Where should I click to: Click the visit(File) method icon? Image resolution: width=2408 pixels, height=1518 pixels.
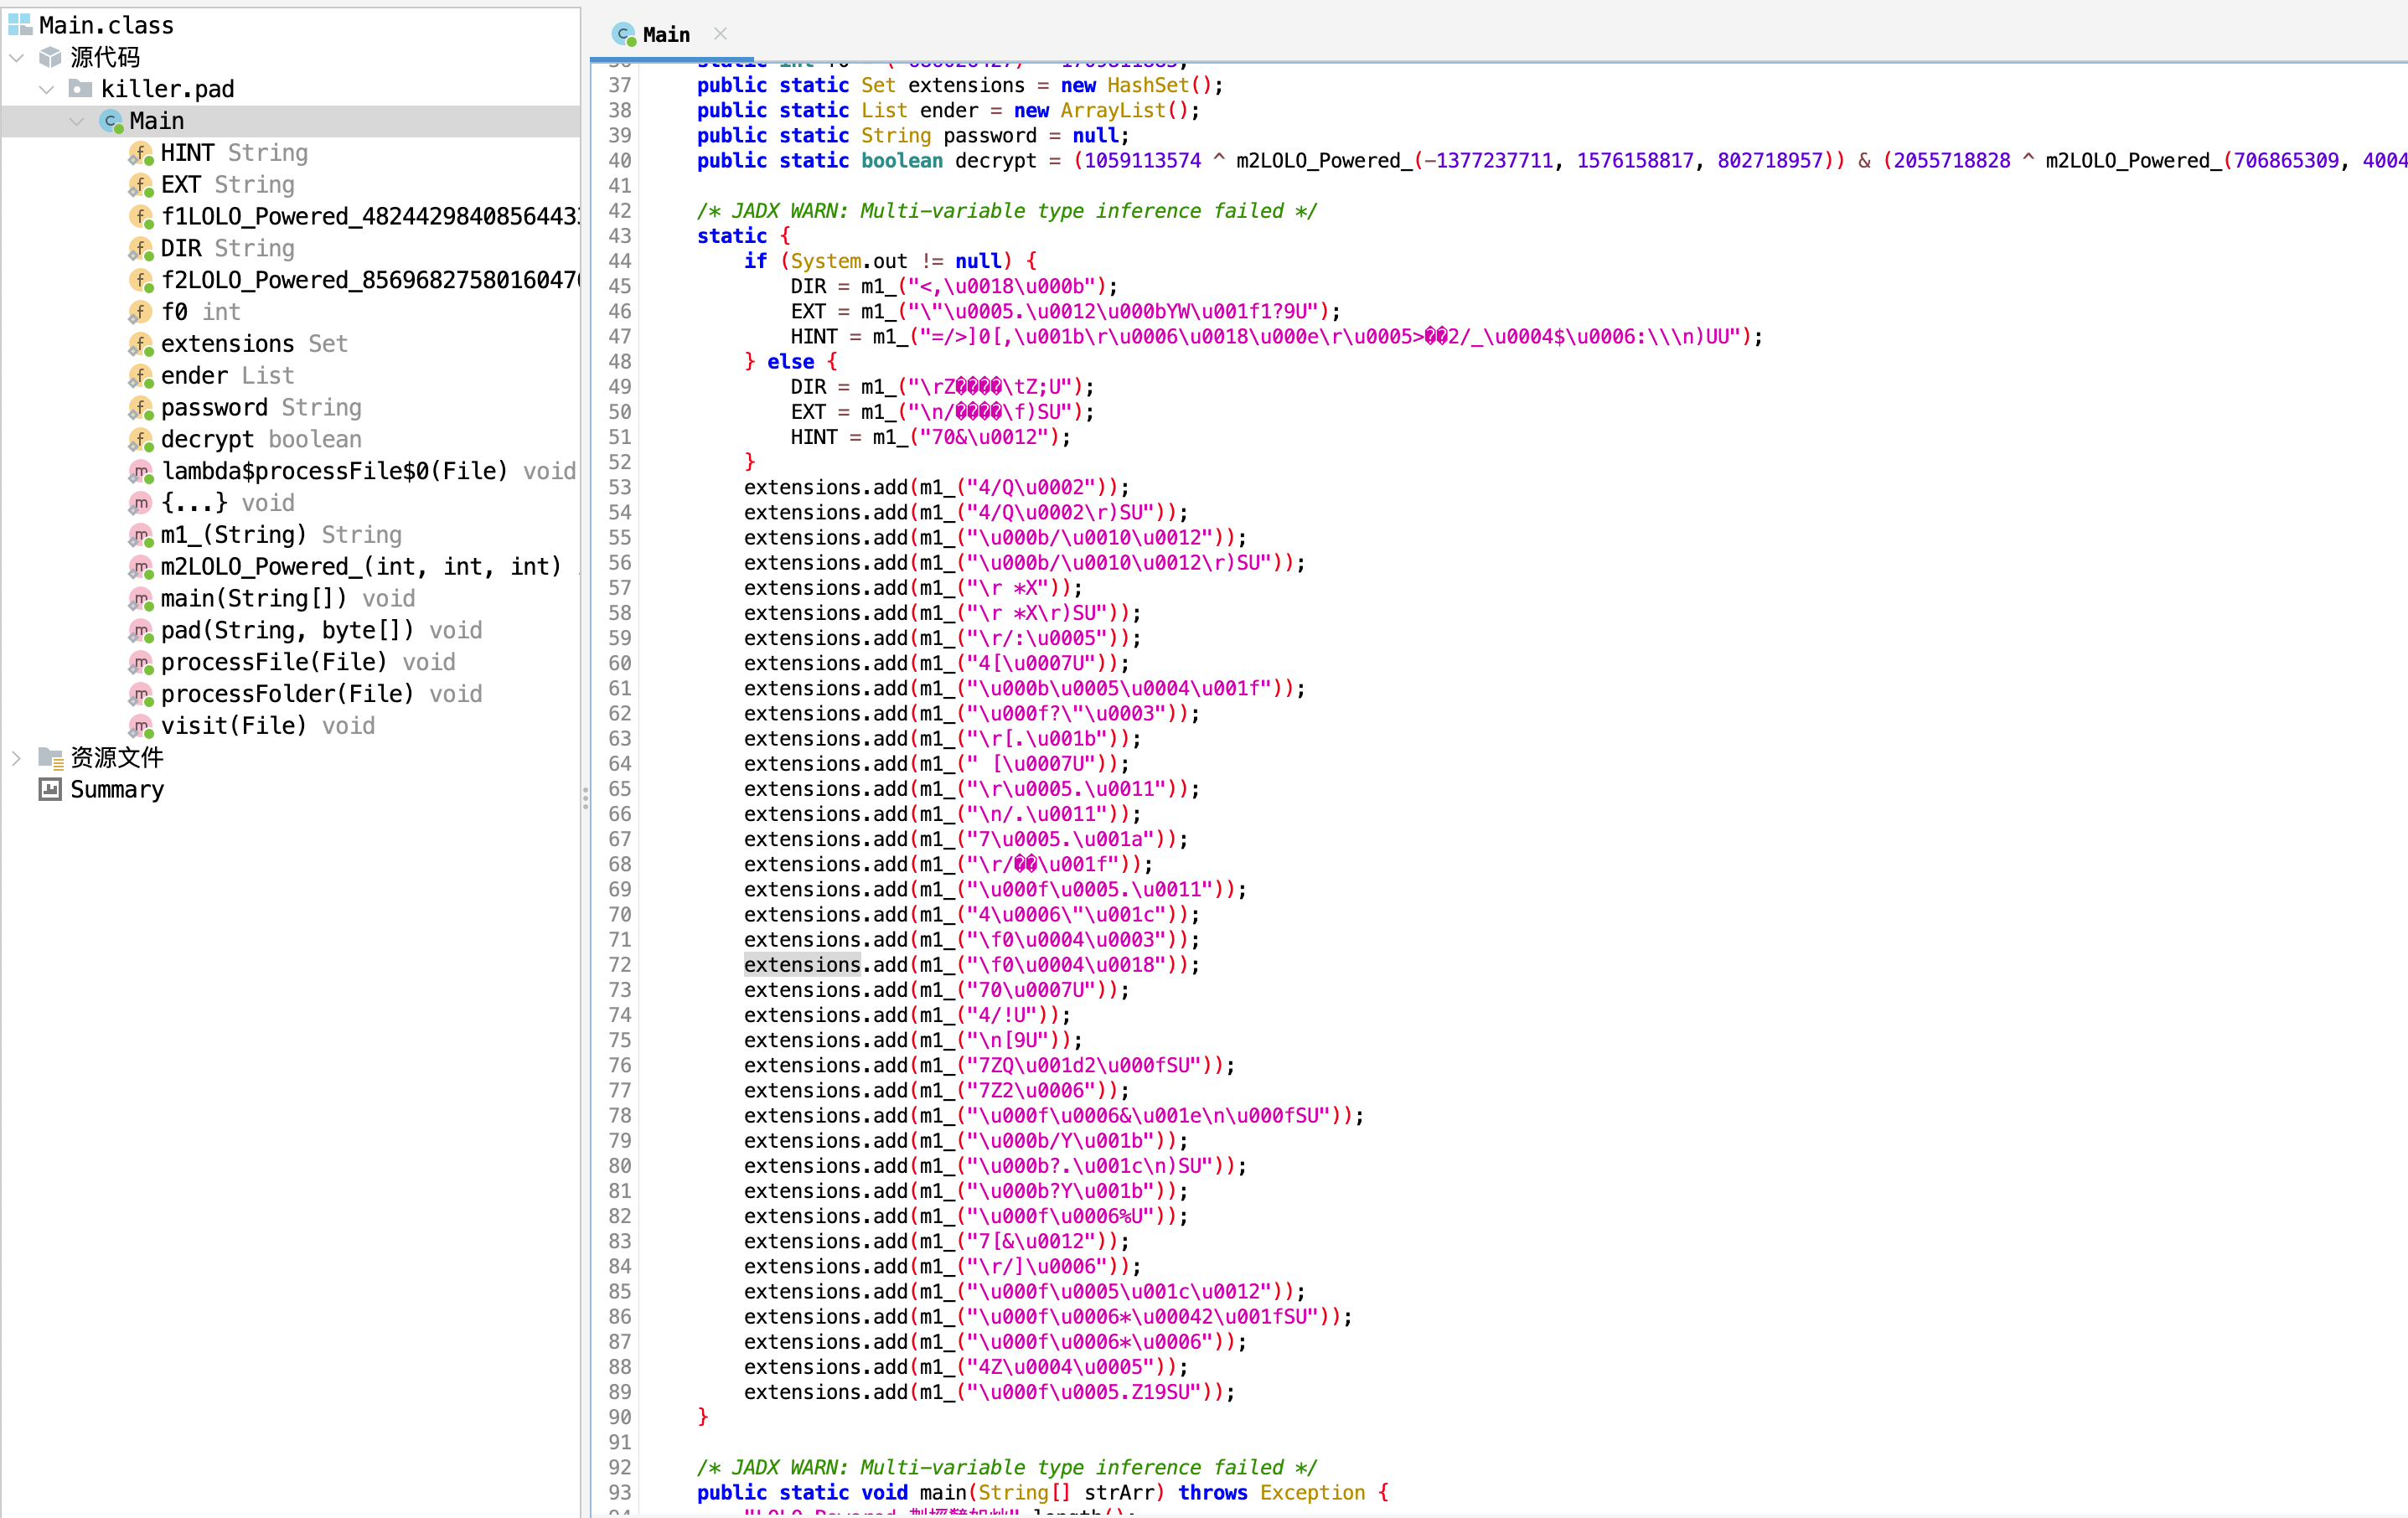click(x=141, y=726)
